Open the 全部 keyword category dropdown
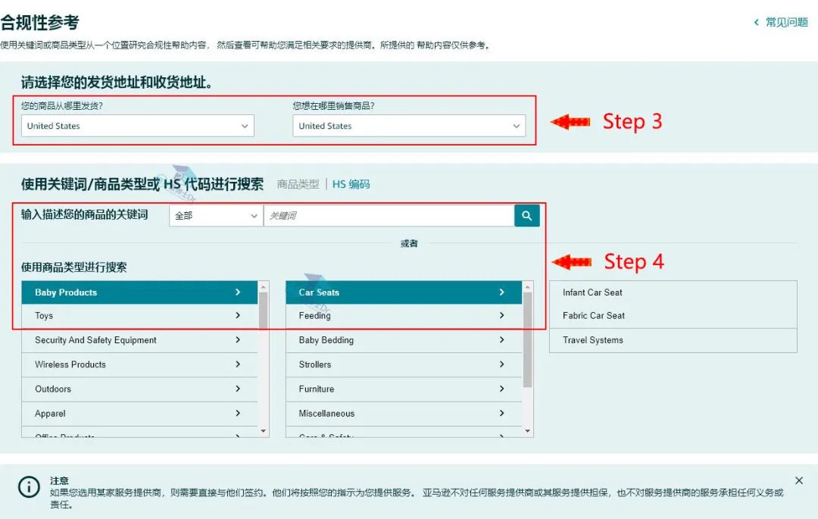This screenshot has width=818, height=519. tap(216, 215)
